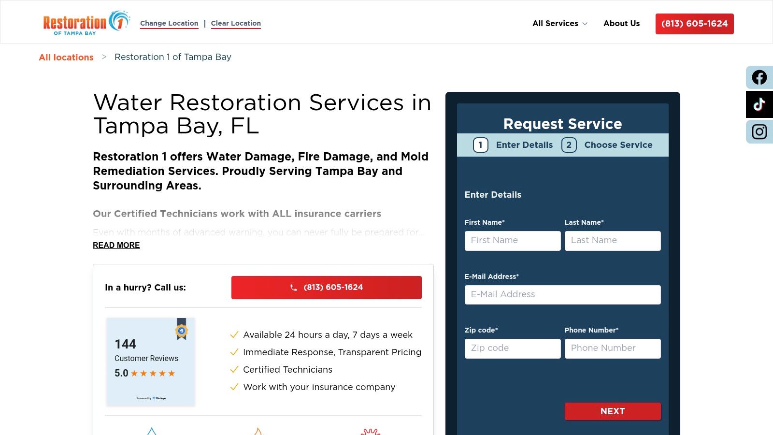Call (813) 605-1624 from header button

coord(694,24)
